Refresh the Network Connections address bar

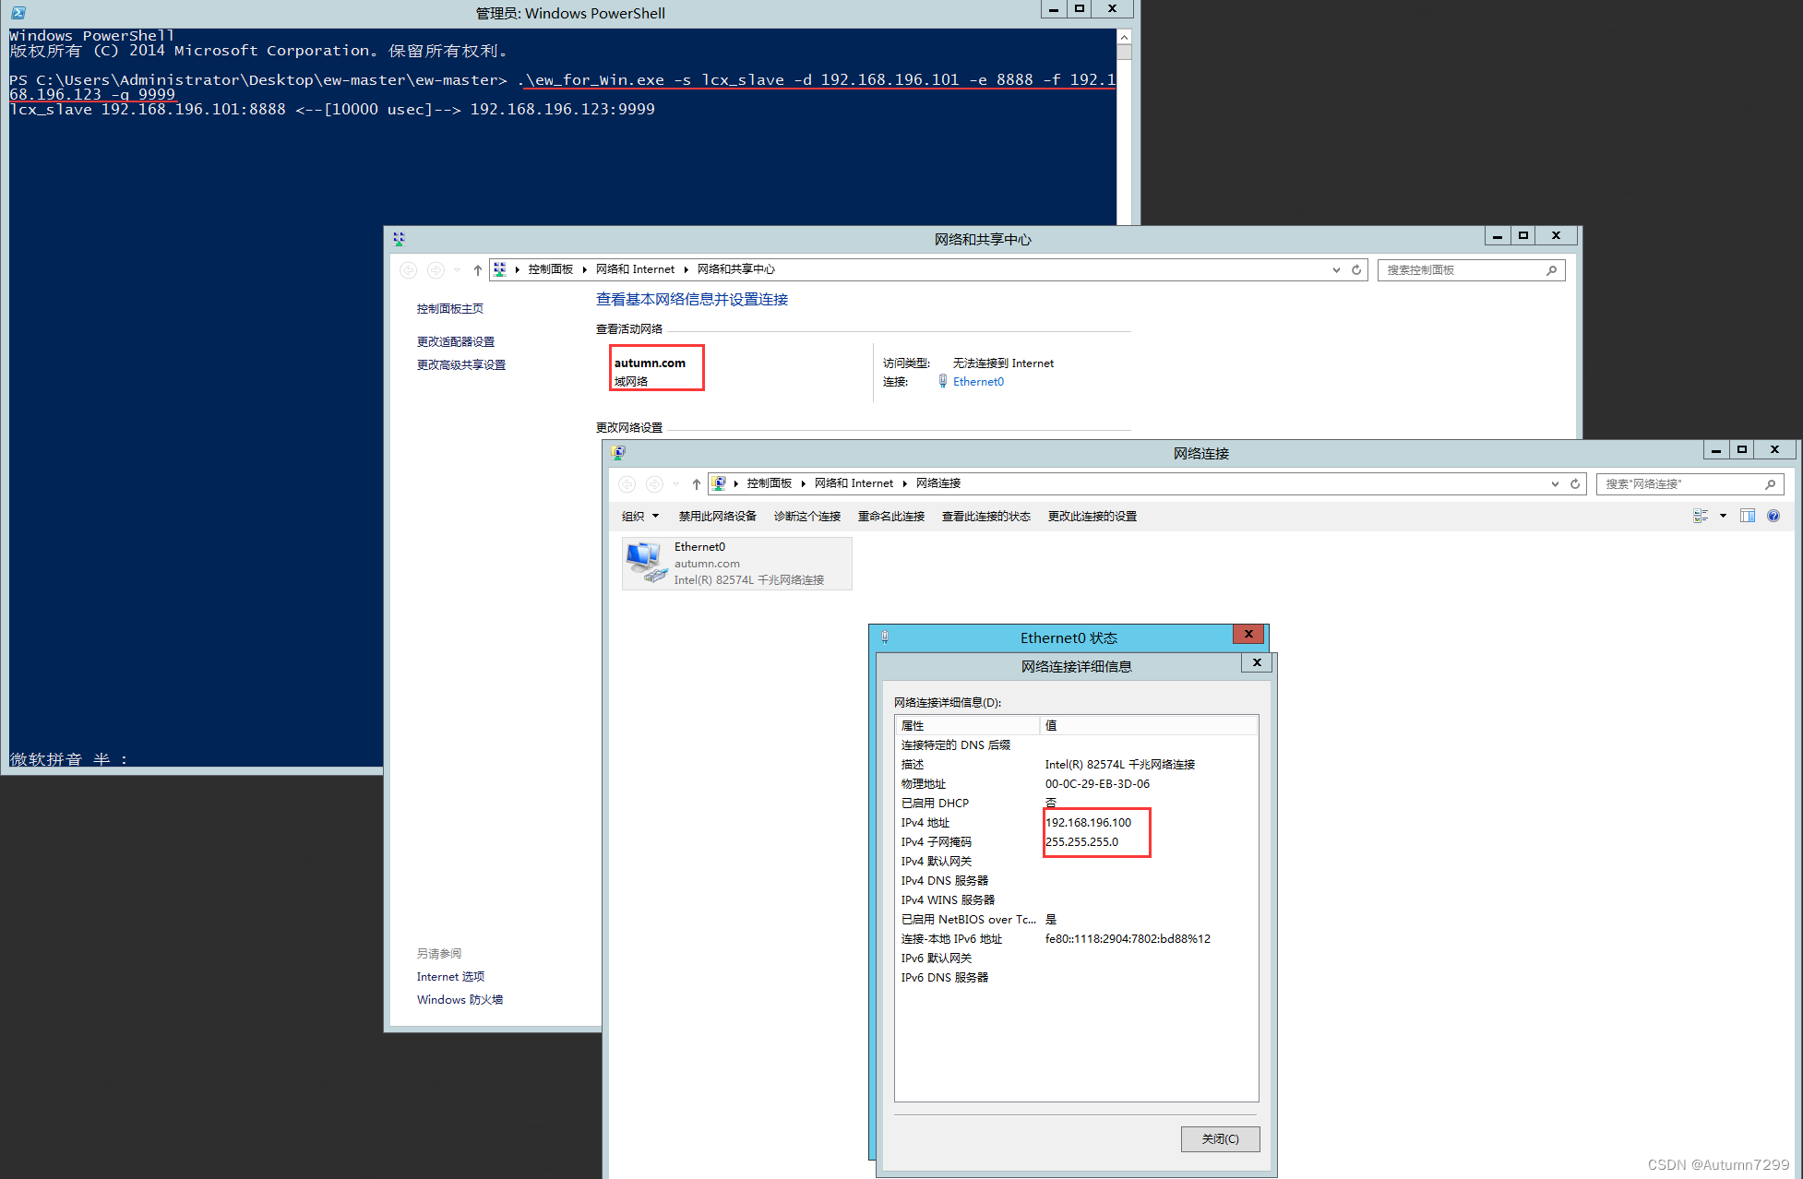click(x=1575, y=484)
